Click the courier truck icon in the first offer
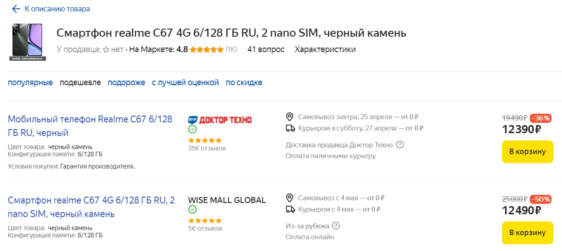This screenshot has width=562, height=251. pos(291,128)
